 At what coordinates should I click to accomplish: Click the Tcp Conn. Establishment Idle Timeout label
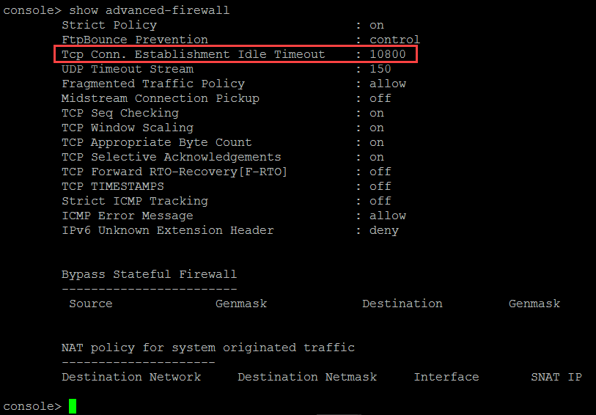(x=193, y=54)
